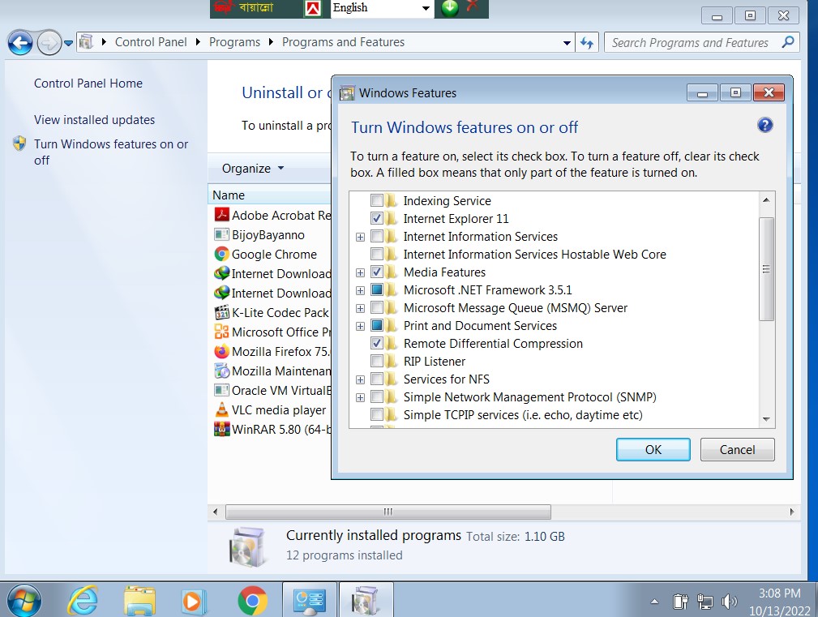Check Microsoft Message Queue Server box
This screenshot has height=617, width=818.
coord(377,308)
